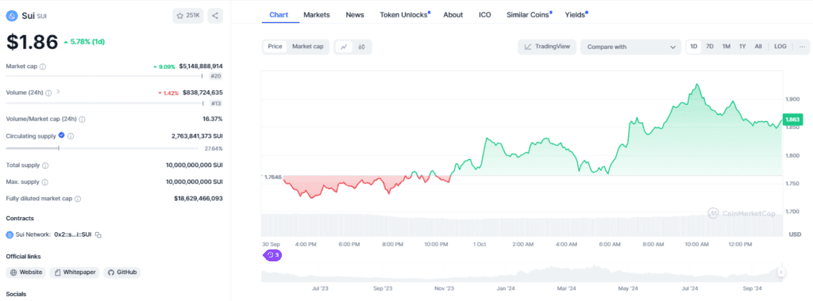
Task: Open the GitHub link
Action: 121,272
